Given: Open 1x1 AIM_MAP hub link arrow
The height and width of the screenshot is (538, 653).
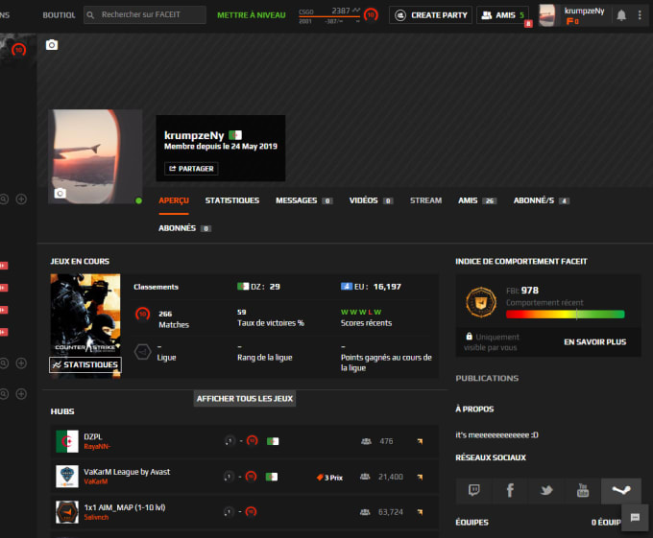Looking at the screenshot, I should coord(420,512).
